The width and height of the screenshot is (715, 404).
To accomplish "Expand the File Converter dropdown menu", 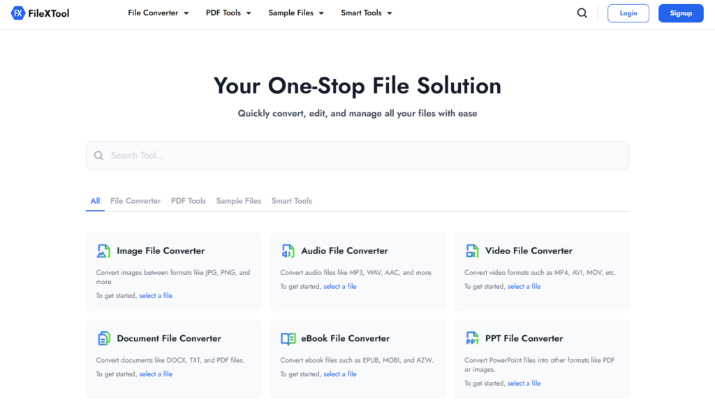I will pos(159,13).
